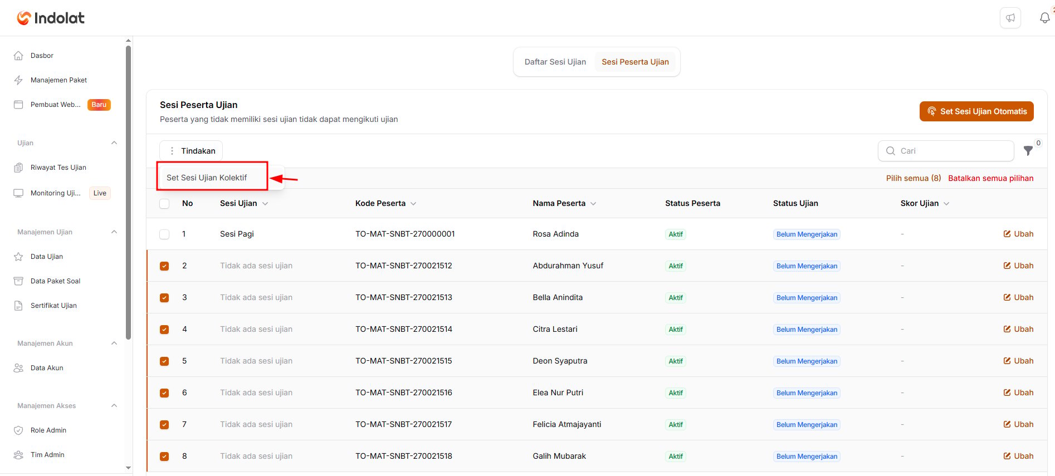Click the search magnifier icon
The image size is (1055, 476).
[891, 151]
